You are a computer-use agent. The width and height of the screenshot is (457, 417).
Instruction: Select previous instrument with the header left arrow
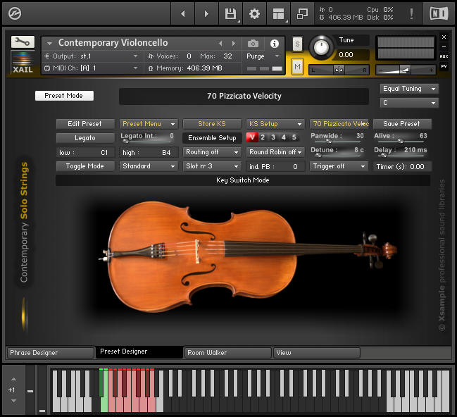[x=220, y=44]
